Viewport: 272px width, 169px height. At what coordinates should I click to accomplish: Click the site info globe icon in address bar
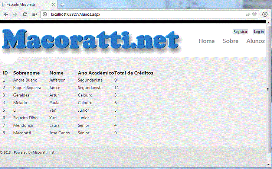click(x=45, y=14)
